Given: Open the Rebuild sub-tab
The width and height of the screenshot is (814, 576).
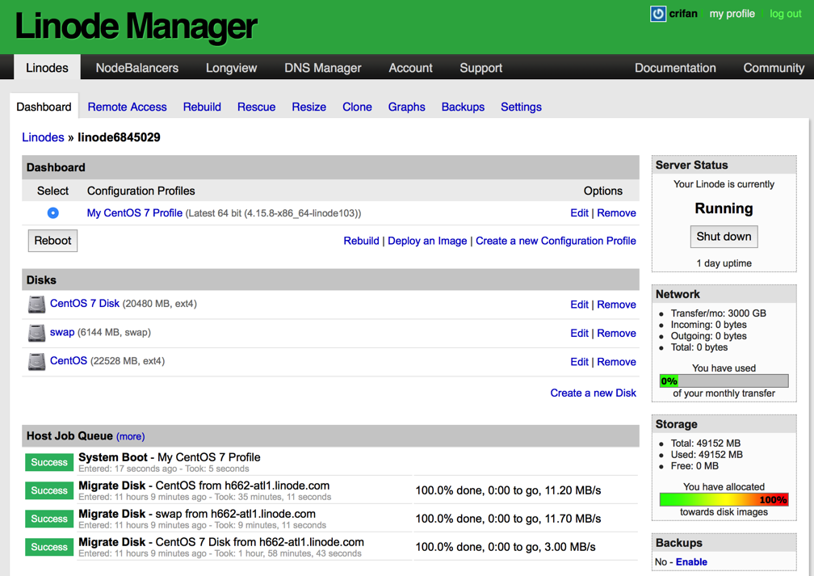Looking at the screenshot, I should (x=202, y=107).
